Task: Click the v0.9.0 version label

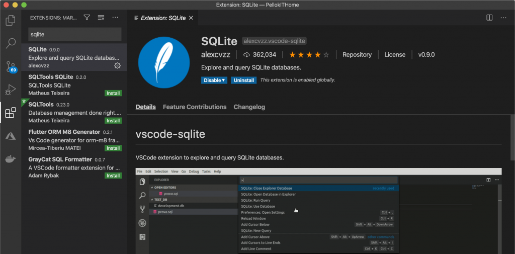Action: [x=426, y=55]
